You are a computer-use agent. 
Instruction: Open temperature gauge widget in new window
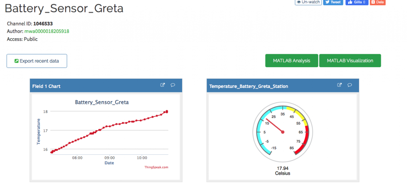click(x=339, y=85)
